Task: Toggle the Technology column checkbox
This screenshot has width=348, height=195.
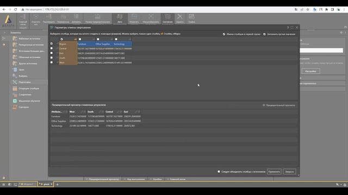Action: coord(116,39)
